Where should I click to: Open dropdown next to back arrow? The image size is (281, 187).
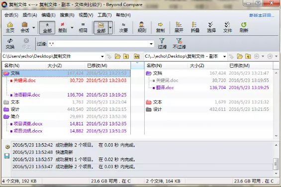tap(263, 57)
